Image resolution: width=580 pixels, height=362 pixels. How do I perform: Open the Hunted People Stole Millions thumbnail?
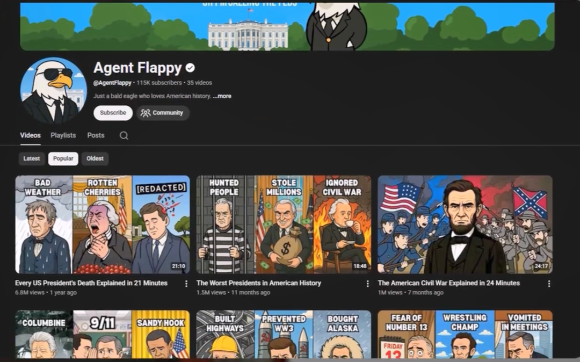[284, 225]
